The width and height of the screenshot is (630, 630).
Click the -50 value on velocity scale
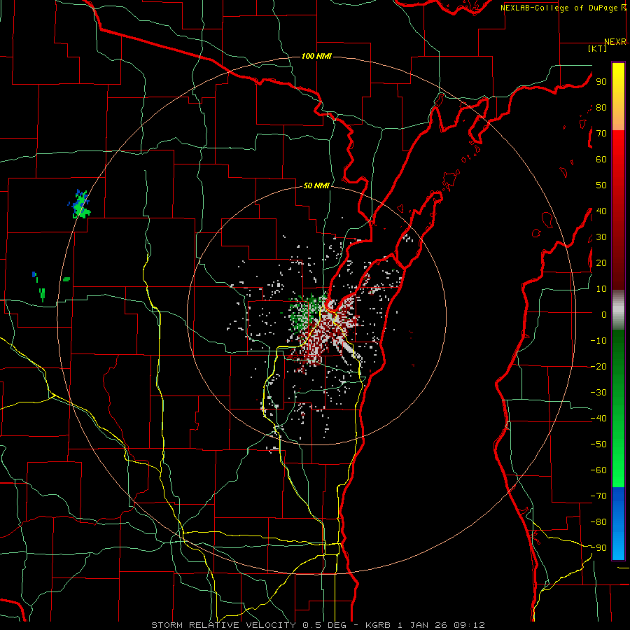point(598,444)
